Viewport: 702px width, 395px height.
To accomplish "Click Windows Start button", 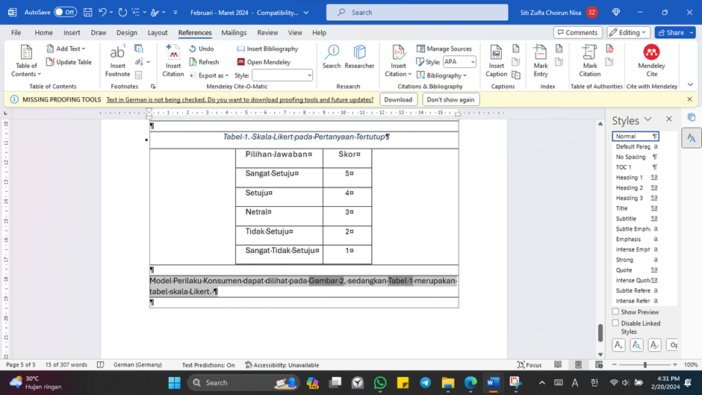I will (174, 382).
